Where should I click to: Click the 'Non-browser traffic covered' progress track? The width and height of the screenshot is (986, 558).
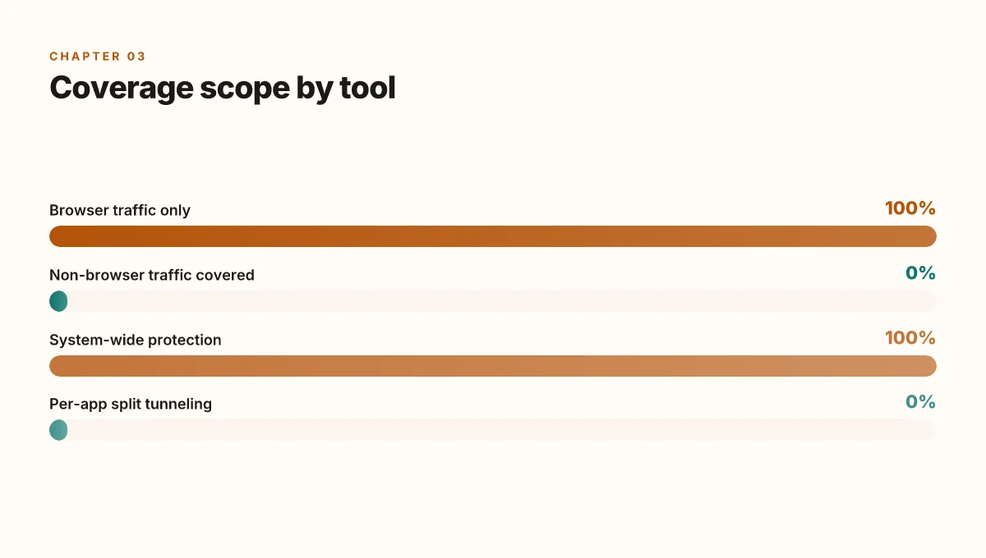[493, 301]
